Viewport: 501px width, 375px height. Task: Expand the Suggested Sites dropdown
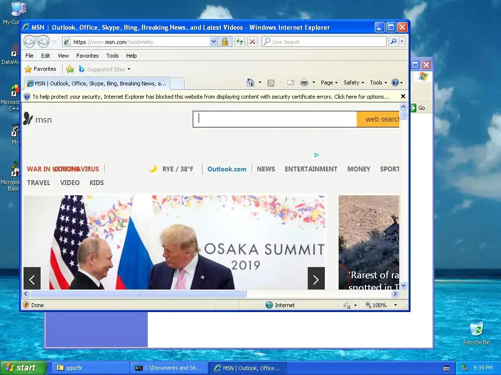click(129, 69)
